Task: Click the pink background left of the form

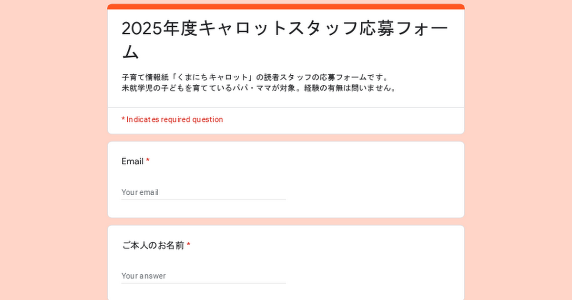Action: click(53, 150)
